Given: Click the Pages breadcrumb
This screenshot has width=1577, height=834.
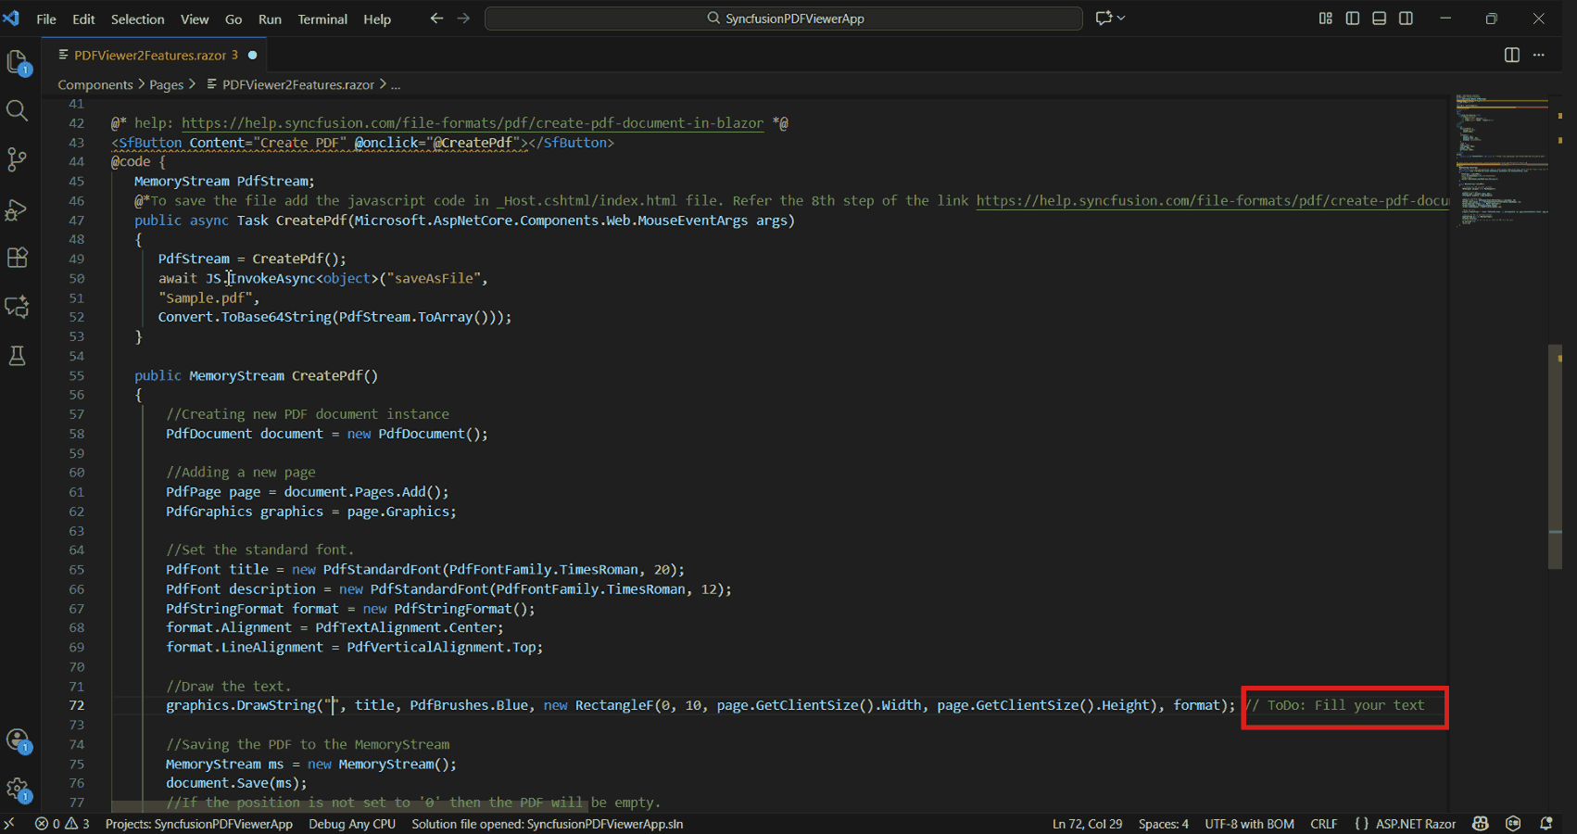Looking at the screenshot, I should point(167,84).
